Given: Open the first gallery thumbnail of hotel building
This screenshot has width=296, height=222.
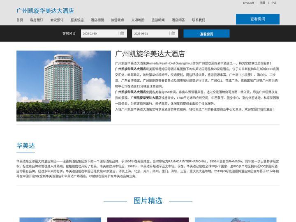Looking at the screenshot, I should (x=60, y=220).
